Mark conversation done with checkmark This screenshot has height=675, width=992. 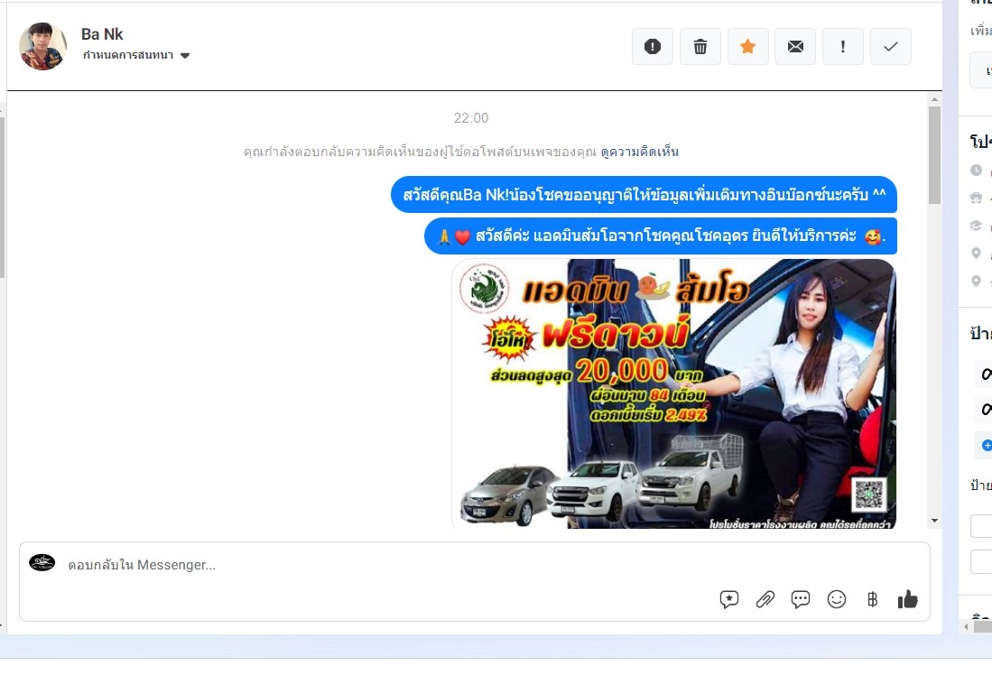click(891, 47)
